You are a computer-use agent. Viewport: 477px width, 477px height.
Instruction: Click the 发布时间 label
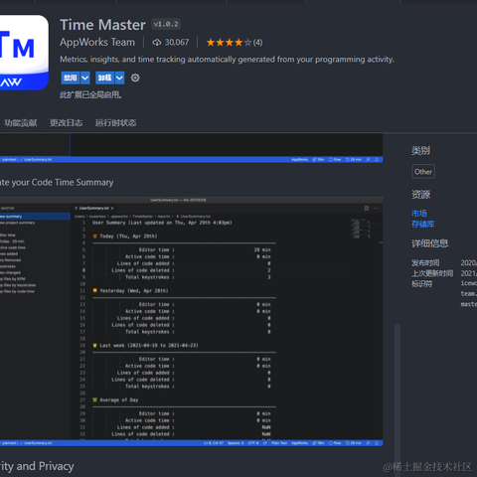(425, 263)
